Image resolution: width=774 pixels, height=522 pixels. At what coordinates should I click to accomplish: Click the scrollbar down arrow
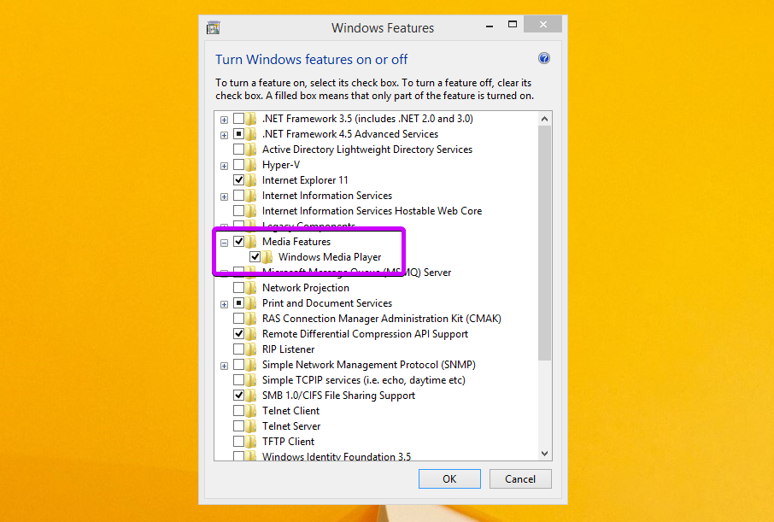[x=544, y=454]
